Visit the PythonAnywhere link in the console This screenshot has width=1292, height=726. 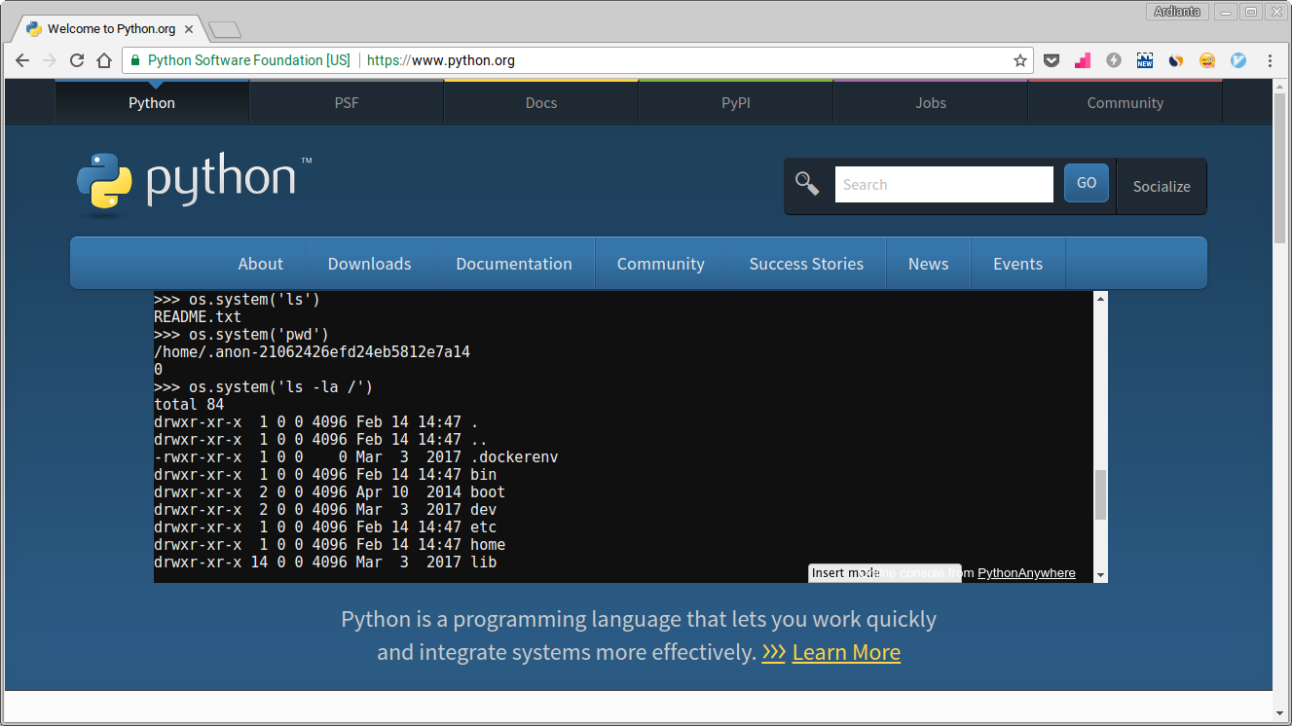tap(1025, 573)
